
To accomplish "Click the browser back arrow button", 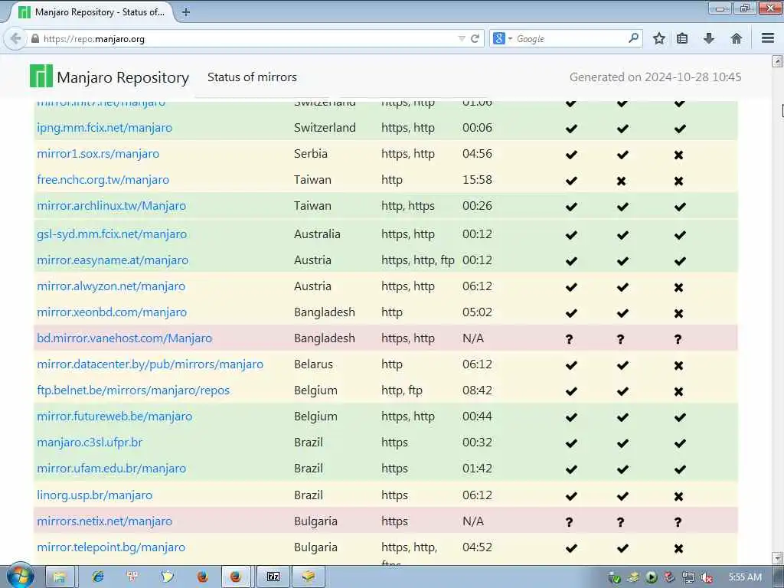I will pos(15,38).
